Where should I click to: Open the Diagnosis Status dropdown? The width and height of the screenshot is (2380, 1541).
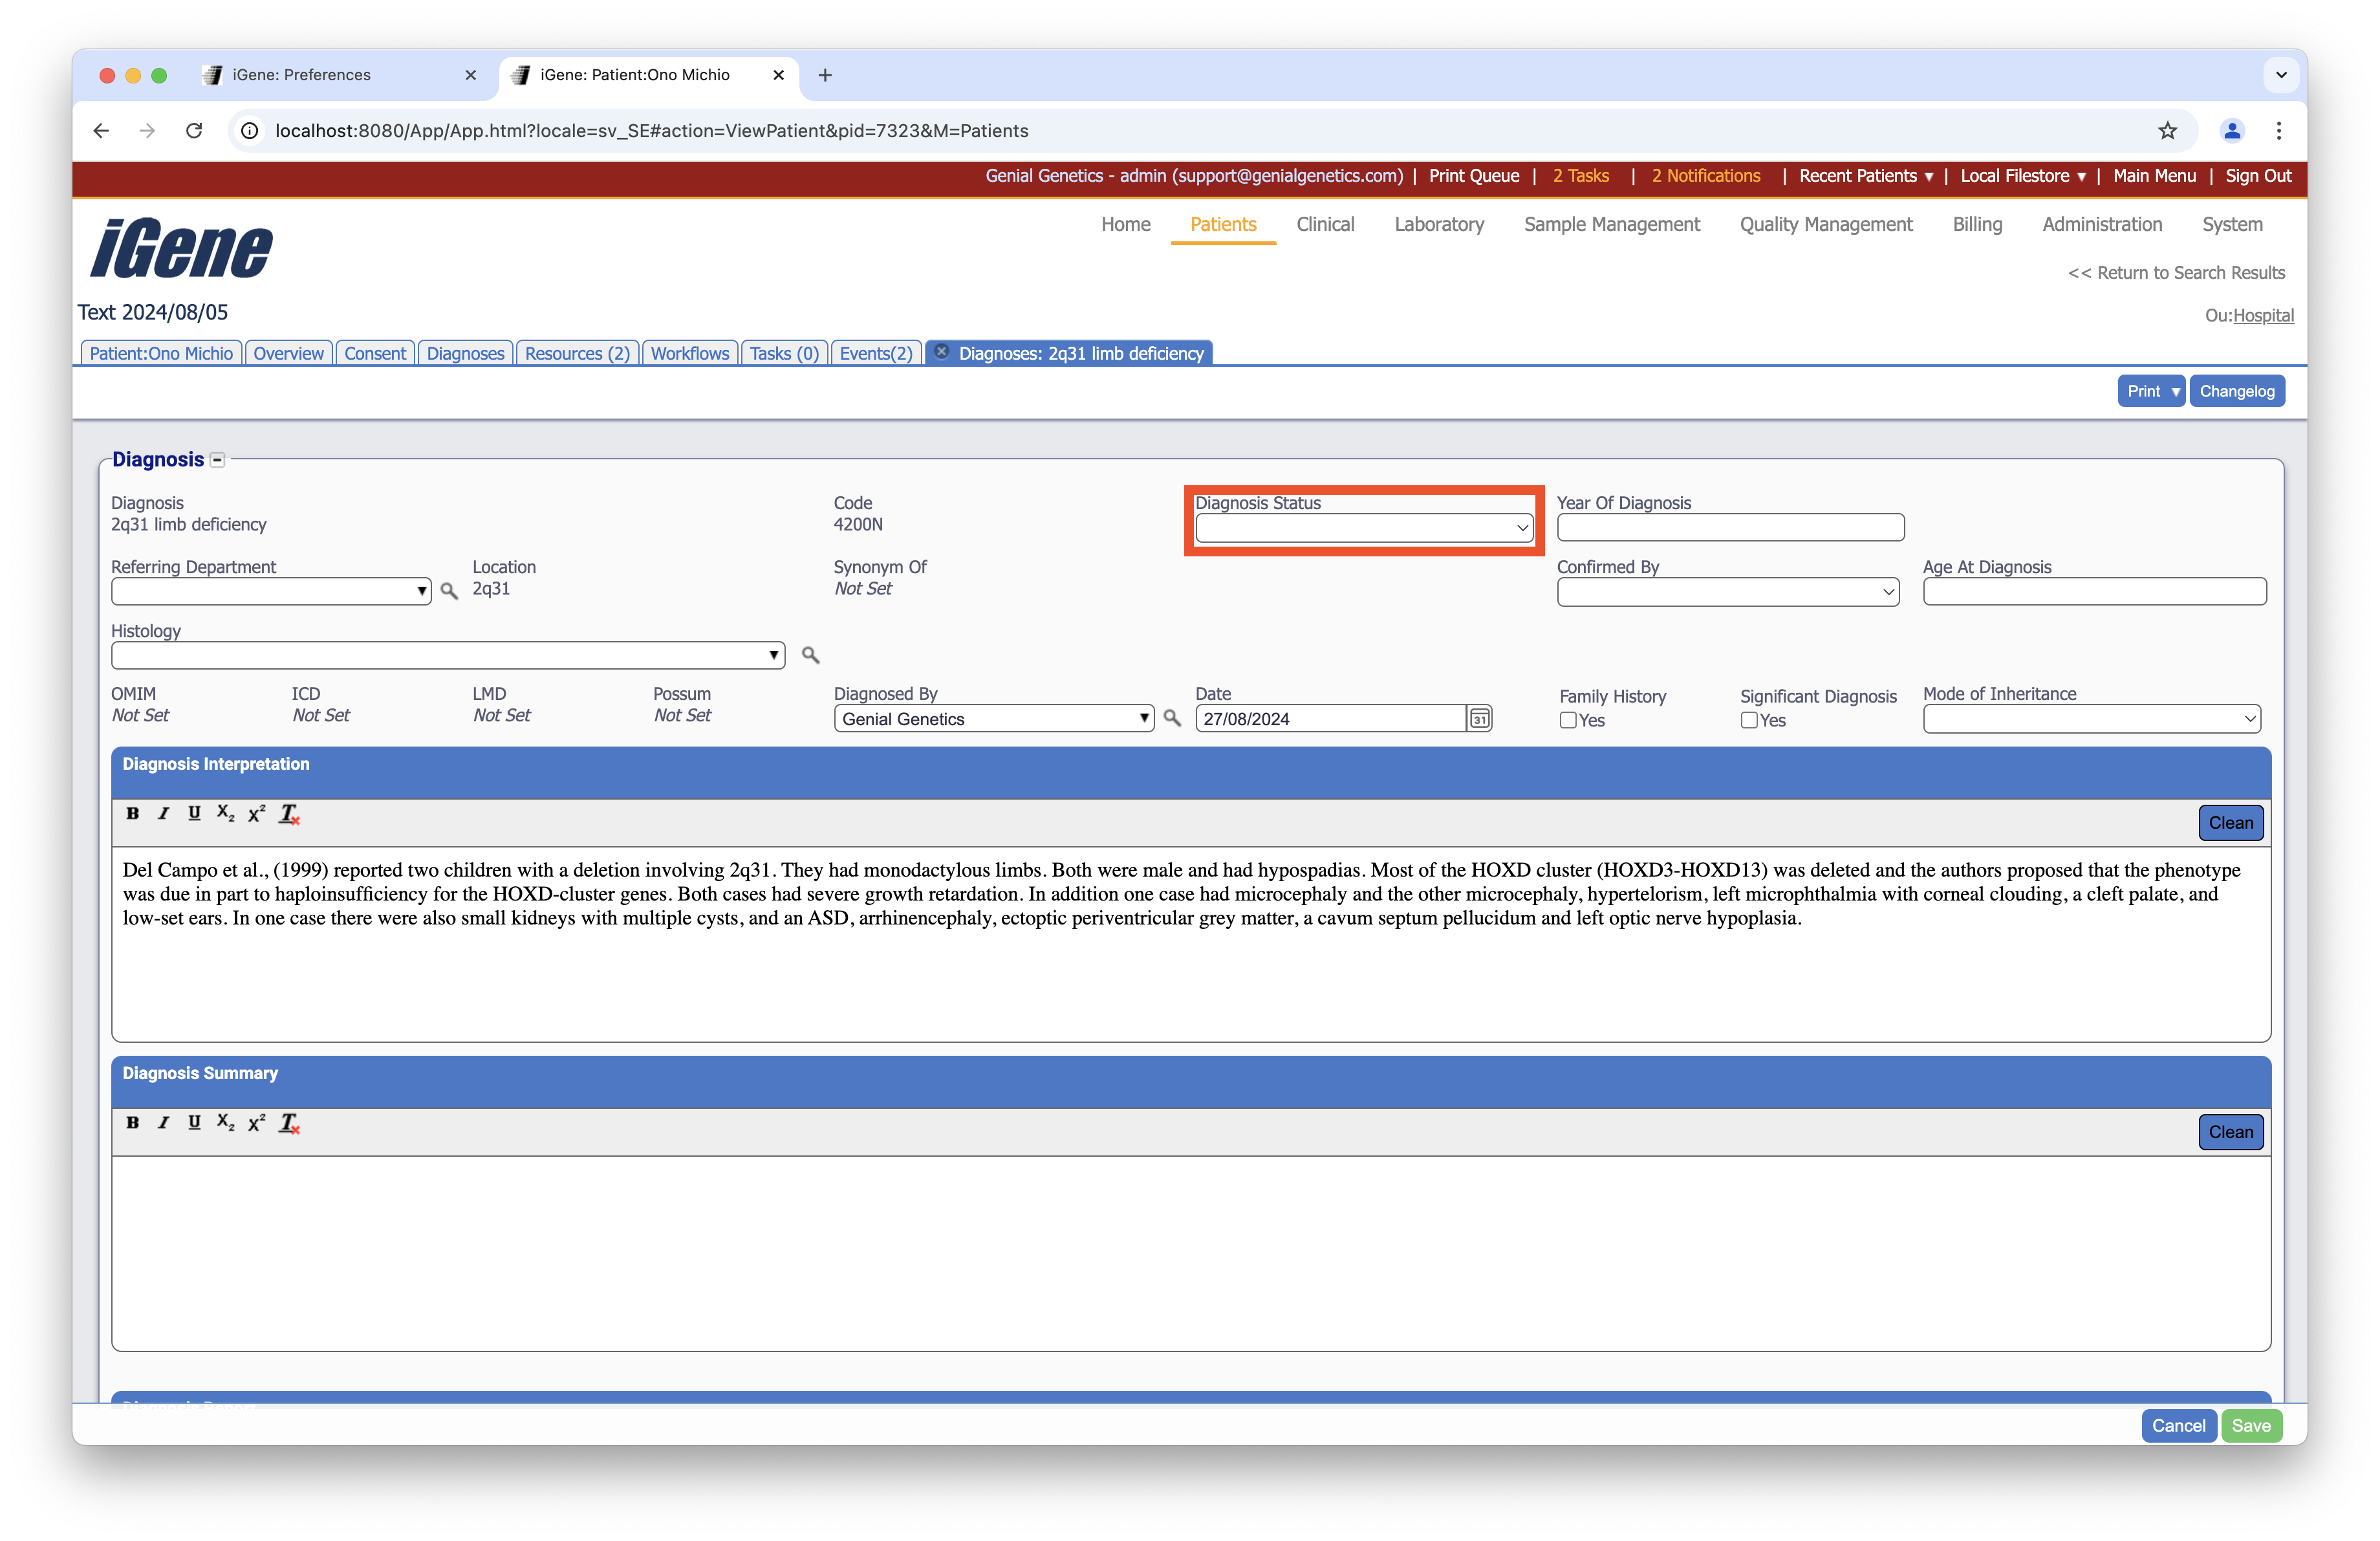(1363, 528)
